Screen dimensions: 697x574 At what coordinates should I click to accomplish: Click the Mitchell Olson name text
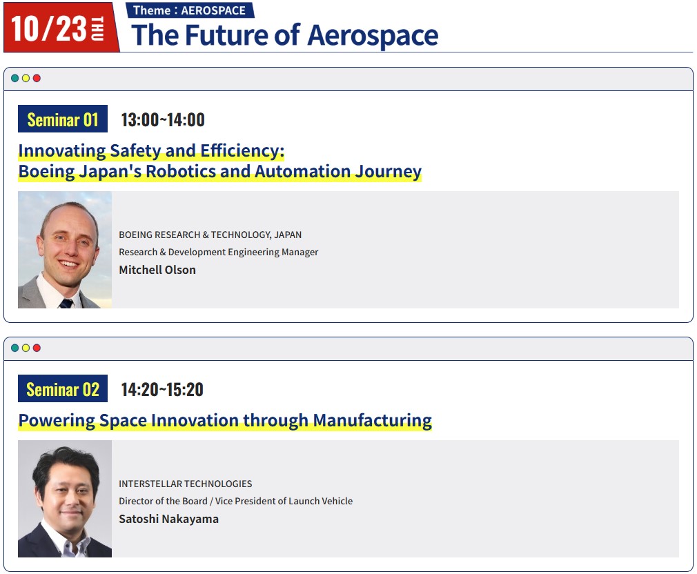click(x=157, y=270)
